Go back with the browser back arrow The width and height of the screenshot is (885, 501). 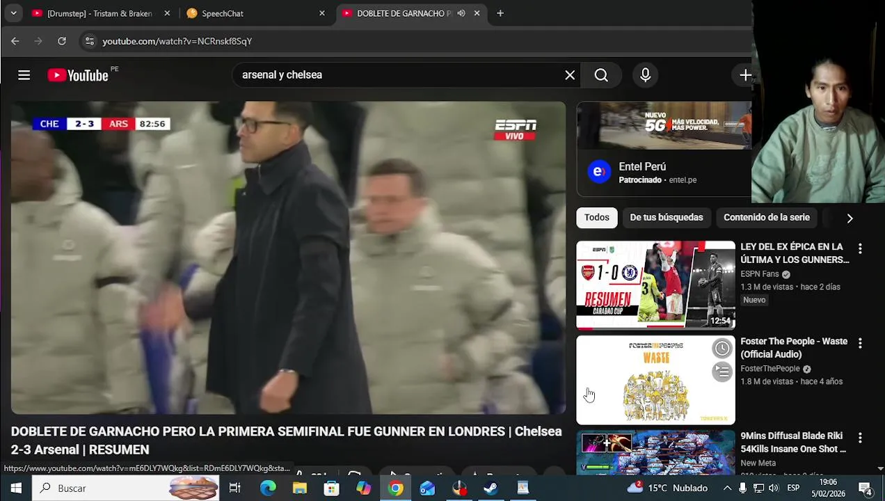point(15,41)
